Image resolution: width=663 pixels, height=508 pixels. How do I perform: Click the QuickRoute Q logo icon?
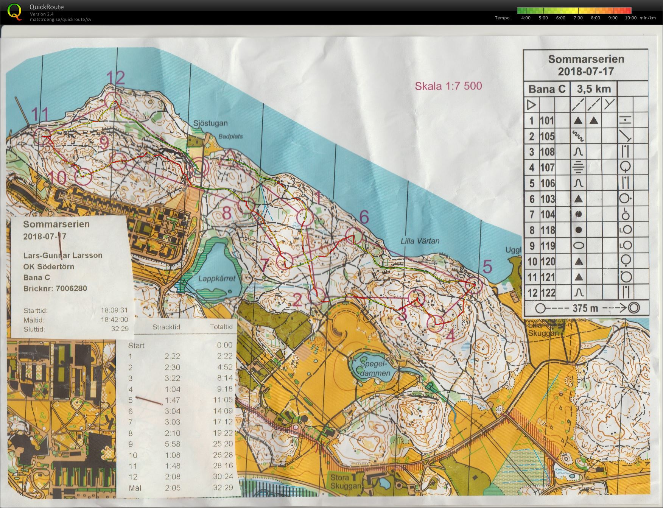14,11
